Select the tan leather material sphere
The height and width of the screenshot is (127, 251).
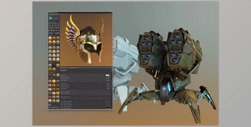[58, 75]
